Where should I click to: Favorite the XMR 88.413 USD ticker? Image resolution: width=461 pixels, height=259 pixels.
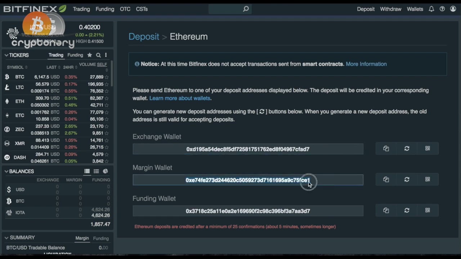[107, 140]
